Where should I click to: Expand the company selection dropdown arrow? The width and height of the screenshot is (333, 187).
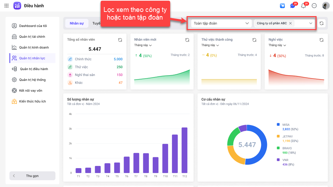point(311,23)
